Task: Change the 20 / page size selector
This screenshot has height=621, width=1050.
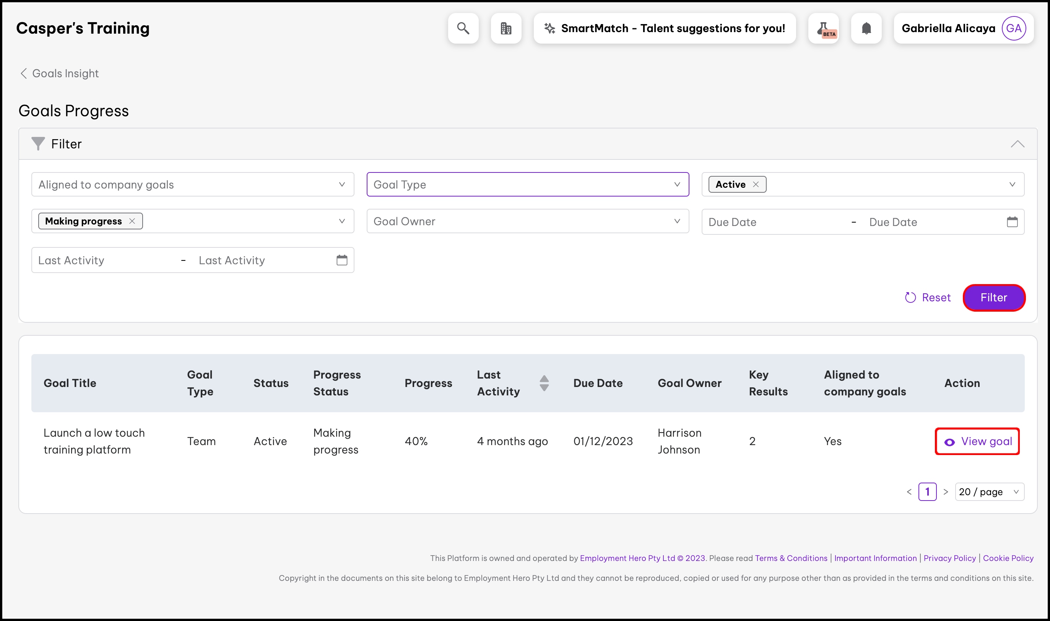Action: [x=989, y=492]
